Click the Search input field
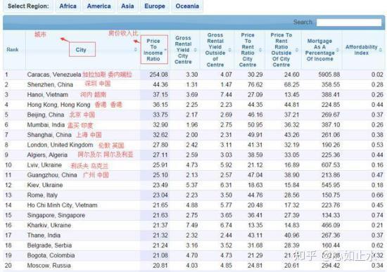 coord(349,22)
